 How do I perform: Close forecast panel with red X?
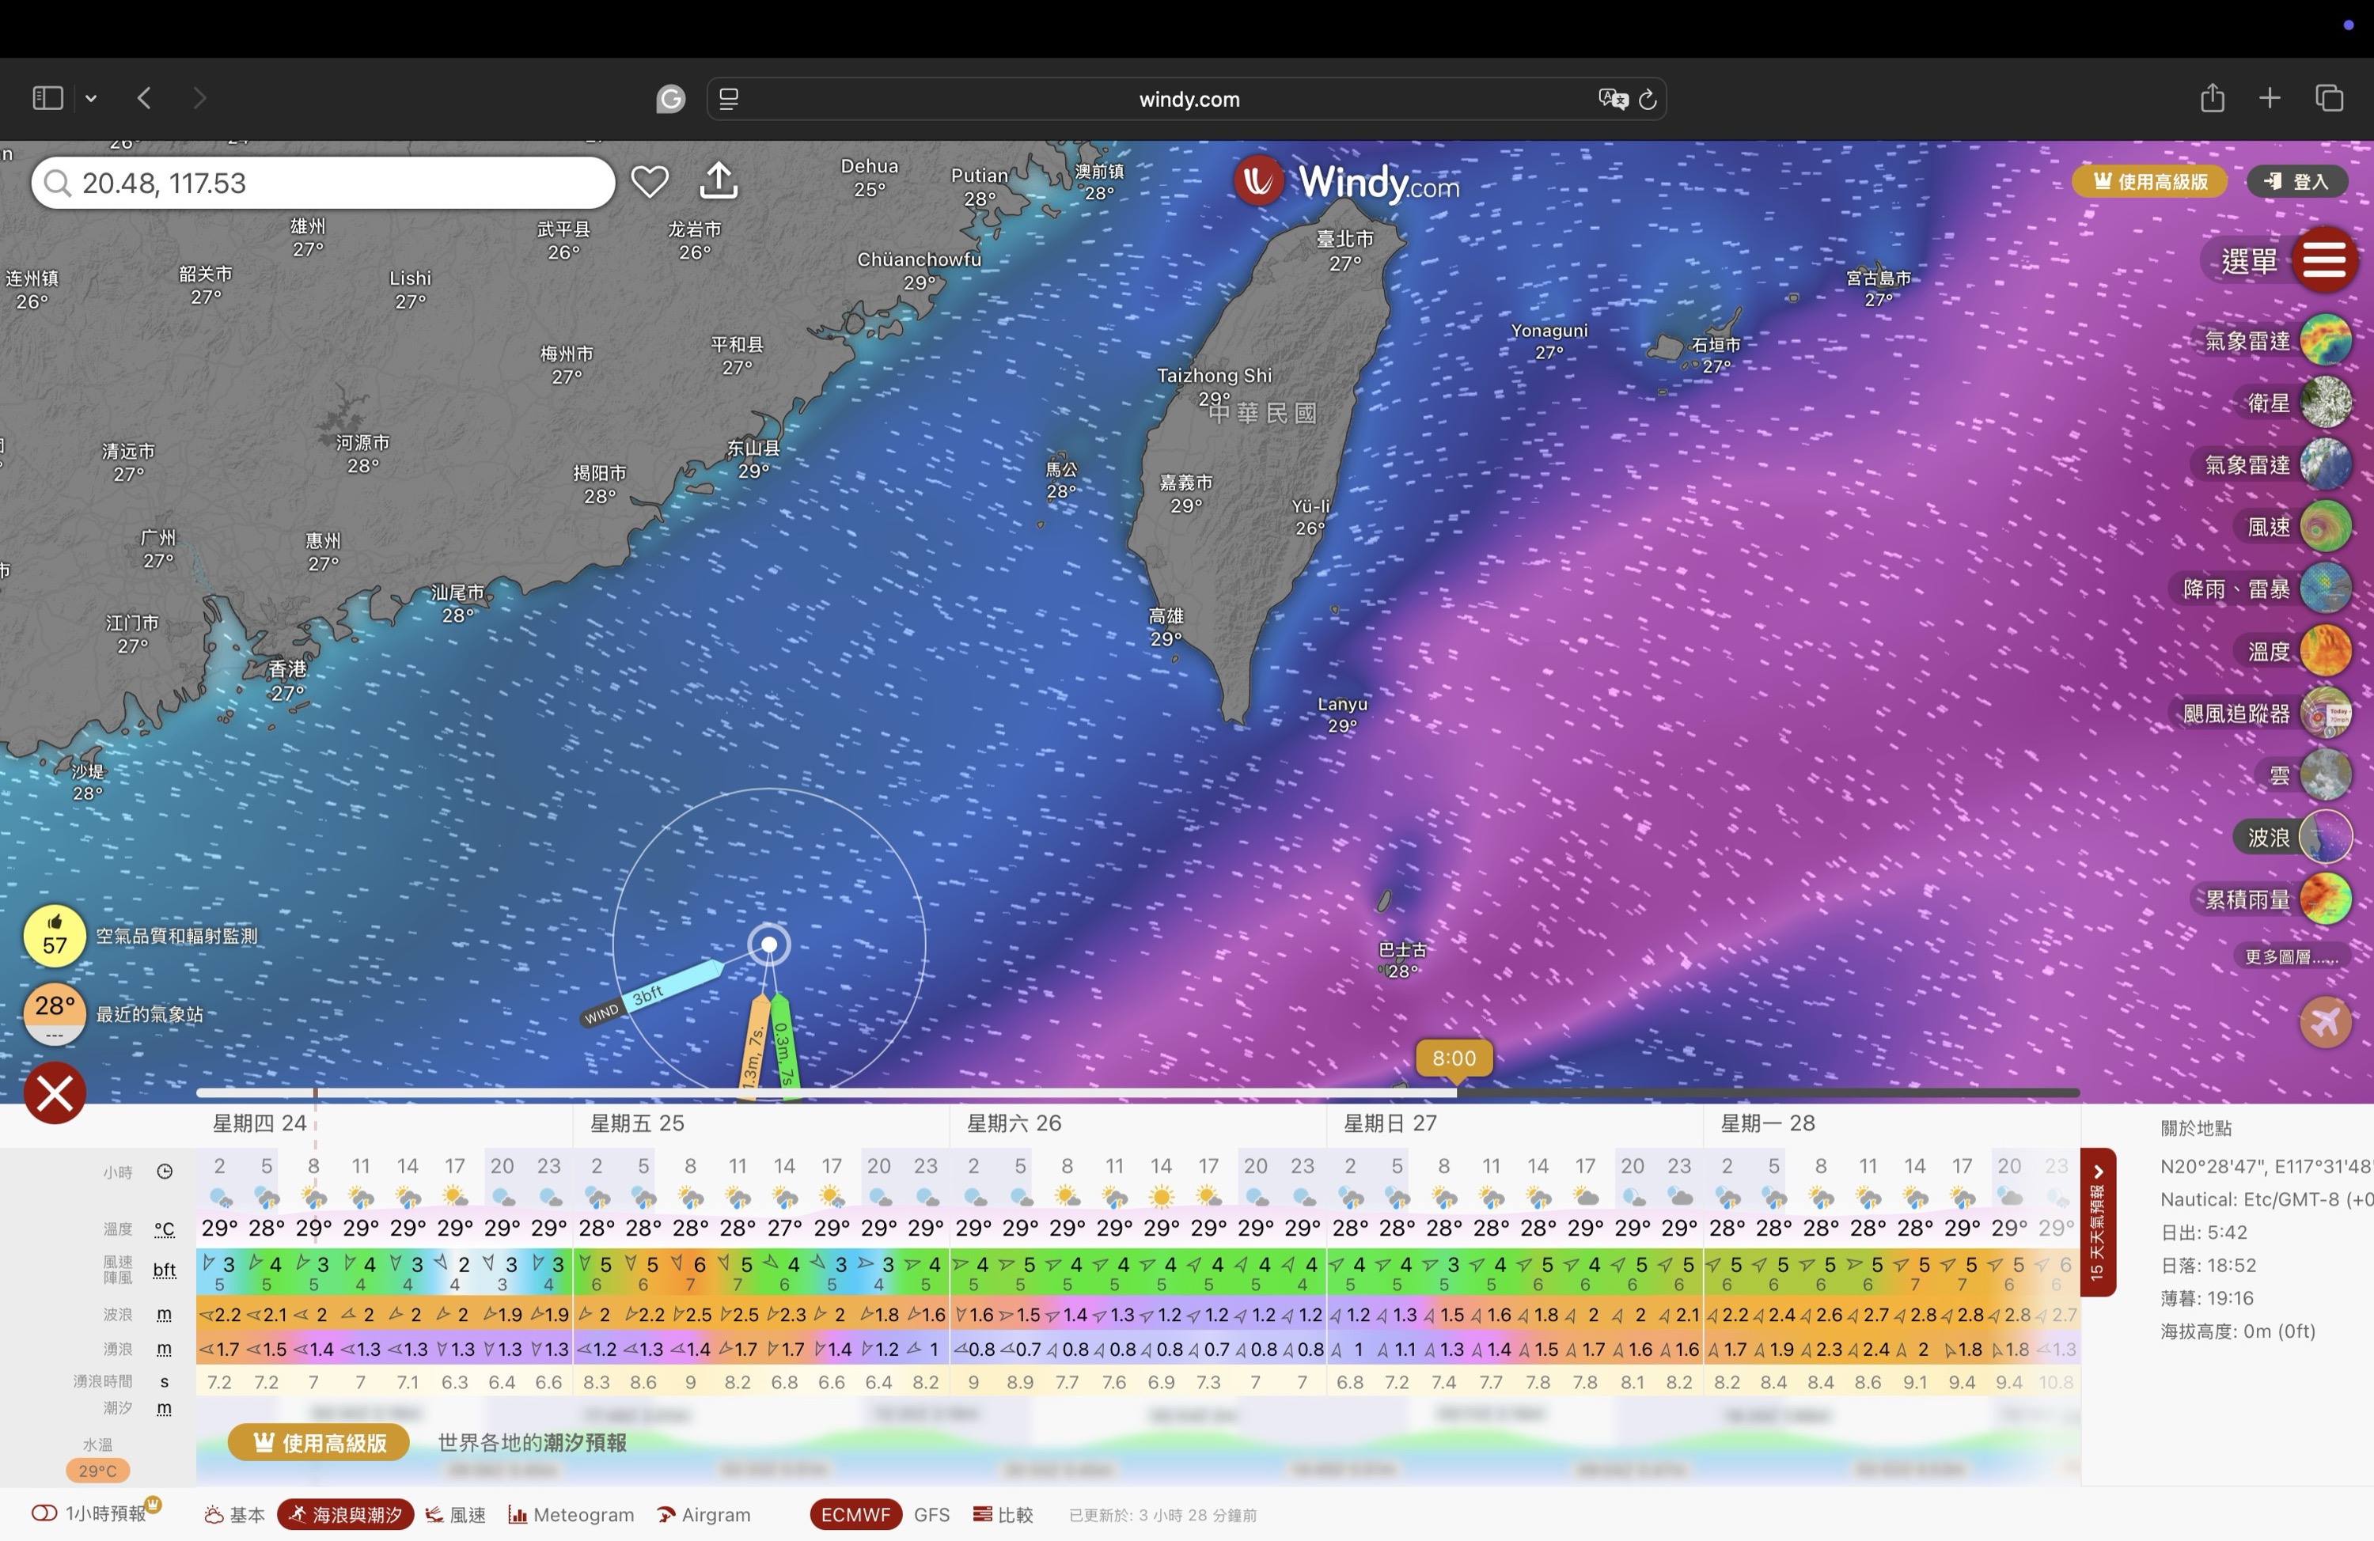tap(55, 1093)
